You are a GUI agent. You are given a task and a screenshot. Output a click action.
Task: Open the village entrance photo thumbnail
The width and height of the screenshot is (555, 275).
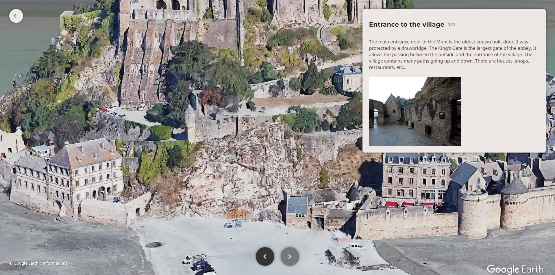tap(415, 111)
